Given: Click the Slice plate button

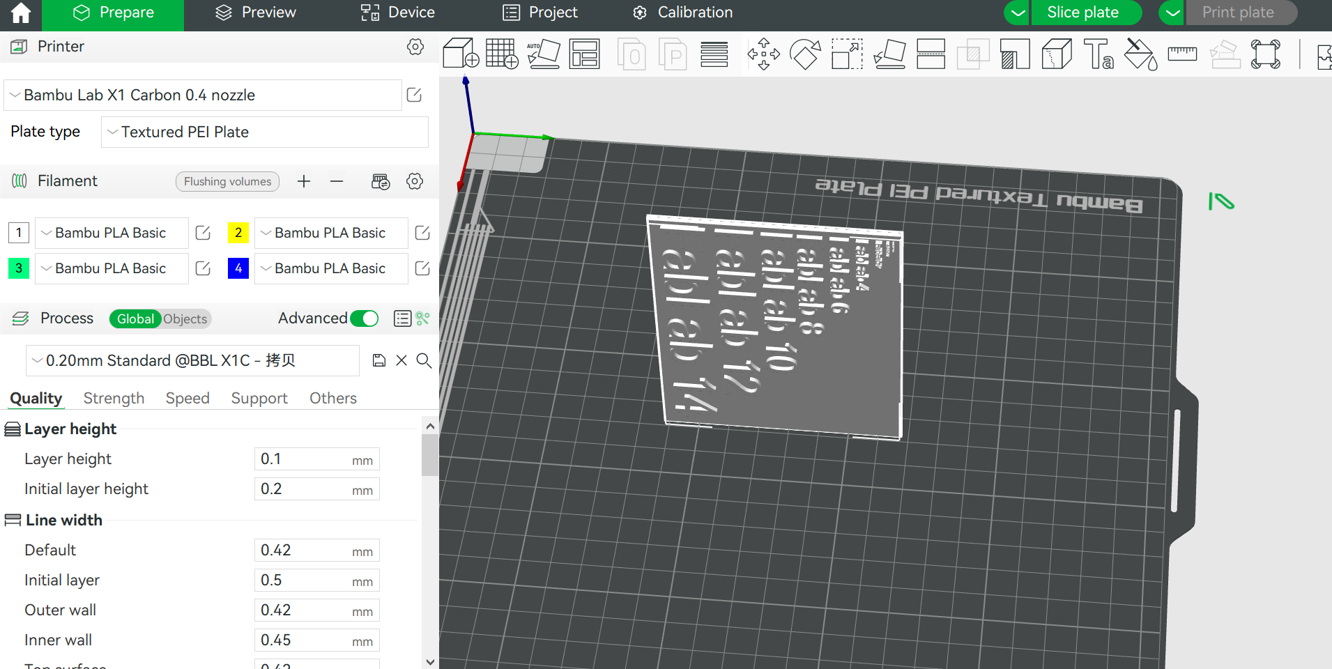Looking at the screenshot, I should pyautogui.click(x=1086, y=13).
